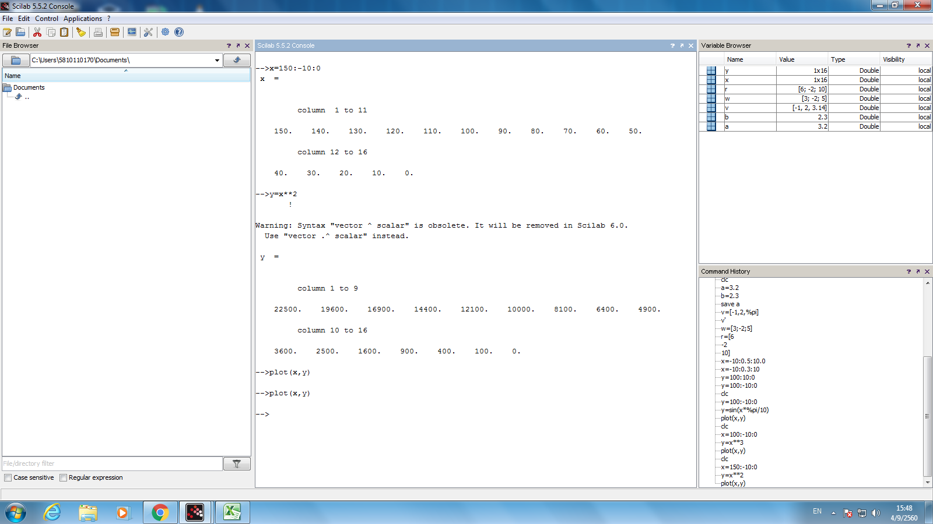Click the matrix icon for variable v

click(711, 108)
